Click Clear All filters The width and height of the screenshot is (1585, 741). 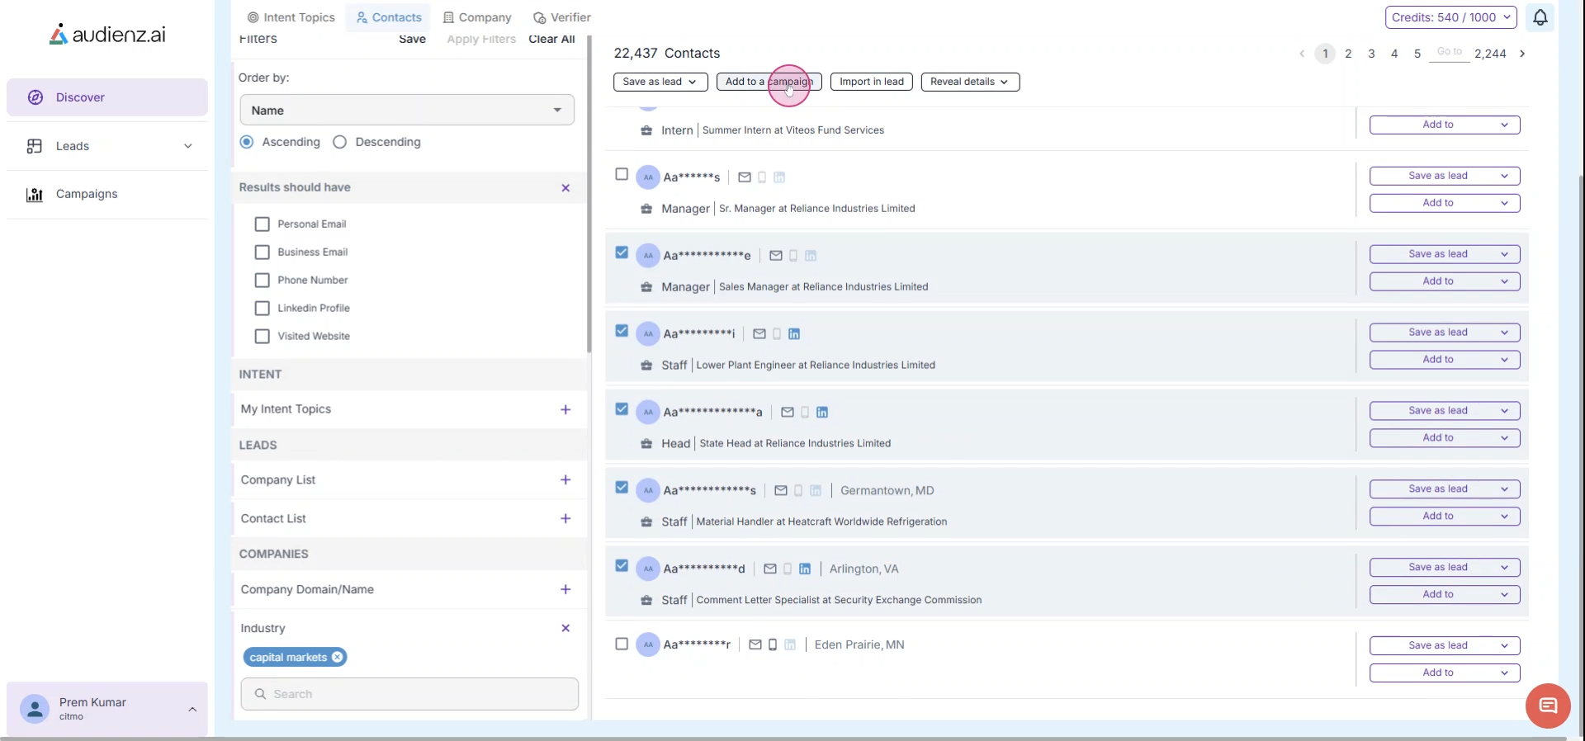(x=551, y=39)
